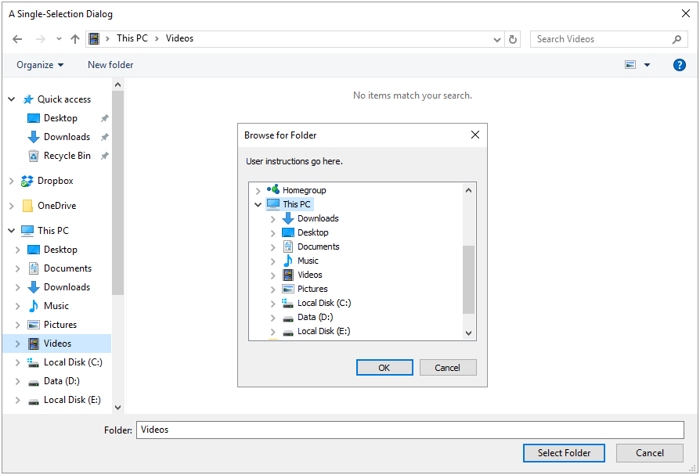Open Help with the question mark icon
This screenshot has width=700, height=475.
point(679,65)
